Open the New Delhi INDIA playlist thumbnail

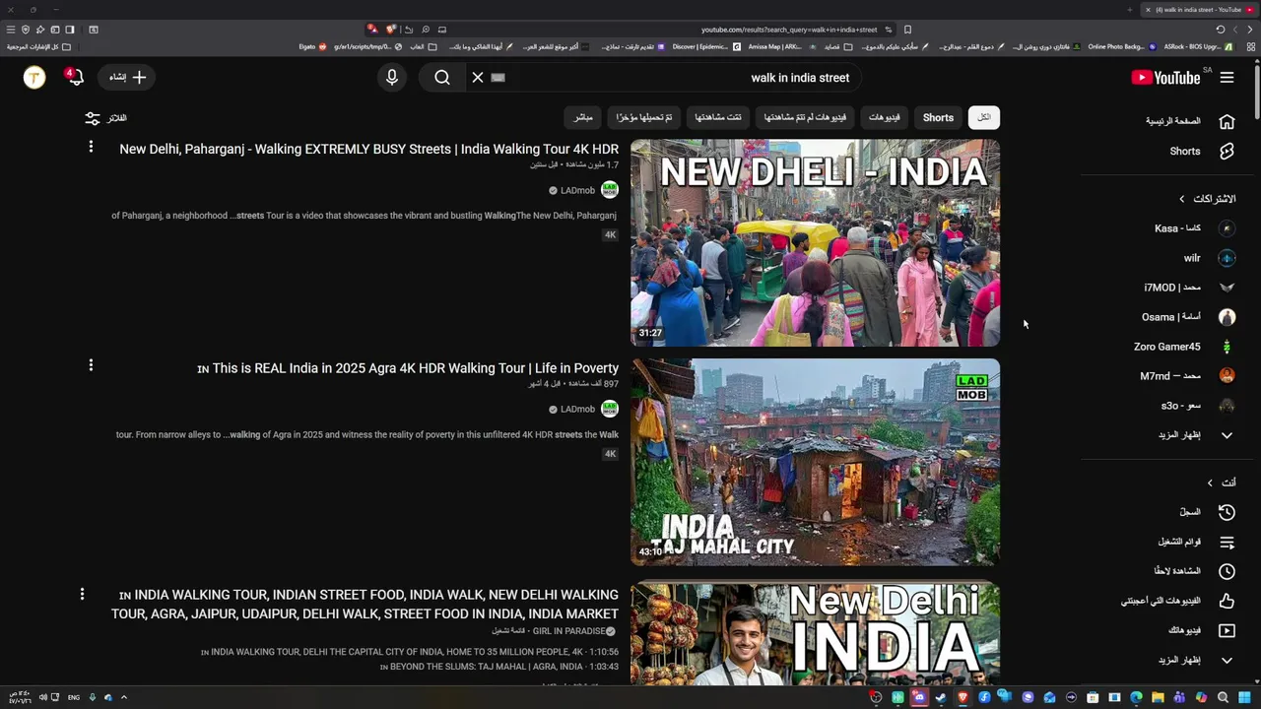coord(815,634)
